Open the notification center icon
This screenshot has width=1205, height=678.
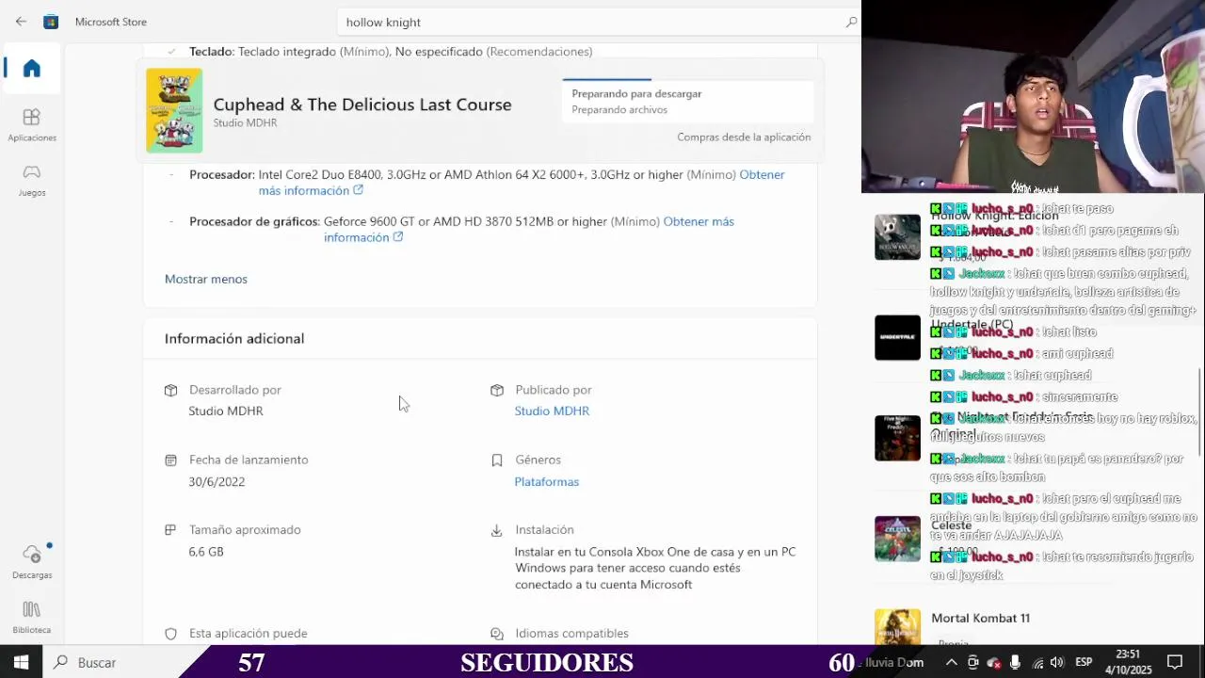click(1175, 662)
